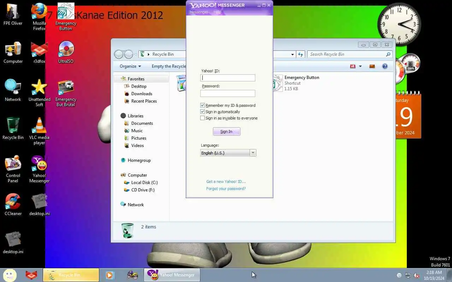Select the desktop.ini file beside CCleaner

tap(39, 204)
